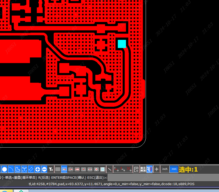Toggle the highlighted mirror F icon
The height and width of the screenshot is (192, 219).
[149, 169]
